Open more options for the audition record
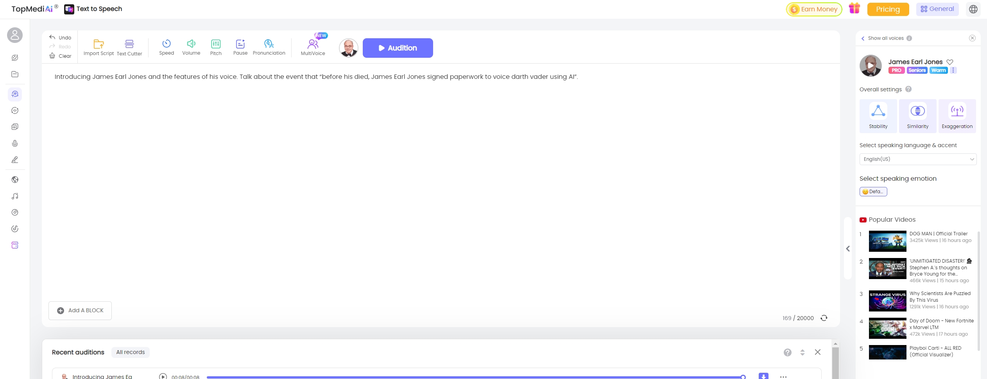The width and height of the screenshot is (987, 379). (x=783, y=377)
